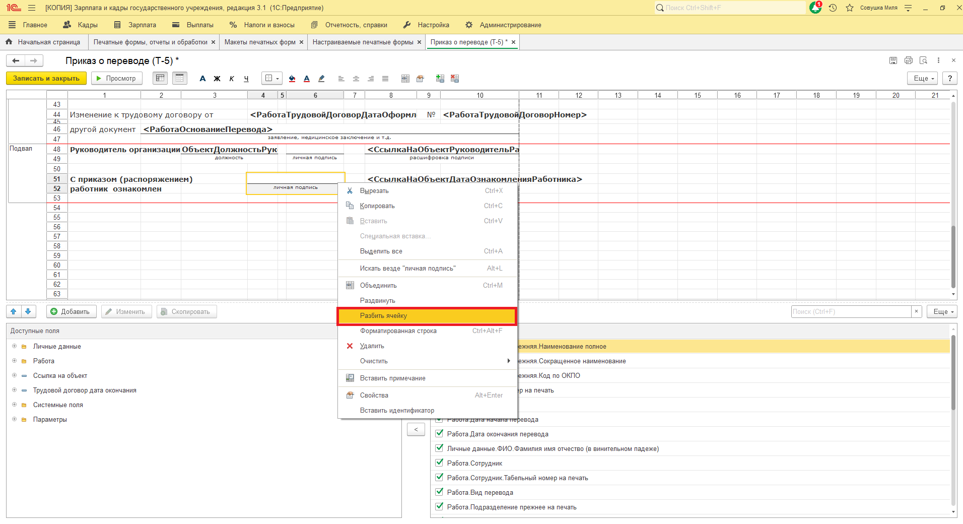
Task: Expand the Параметры tree node
Action: point(14,419)
